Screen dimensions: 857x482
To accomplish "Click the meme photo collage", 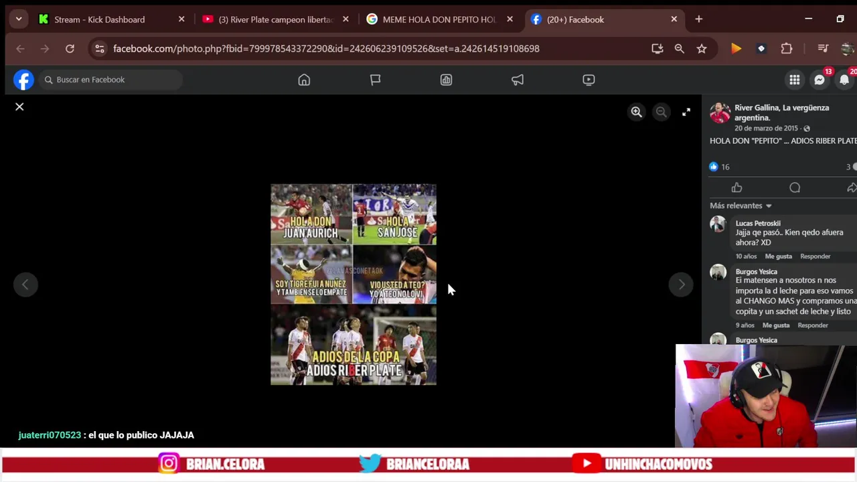I will [354, 285].
